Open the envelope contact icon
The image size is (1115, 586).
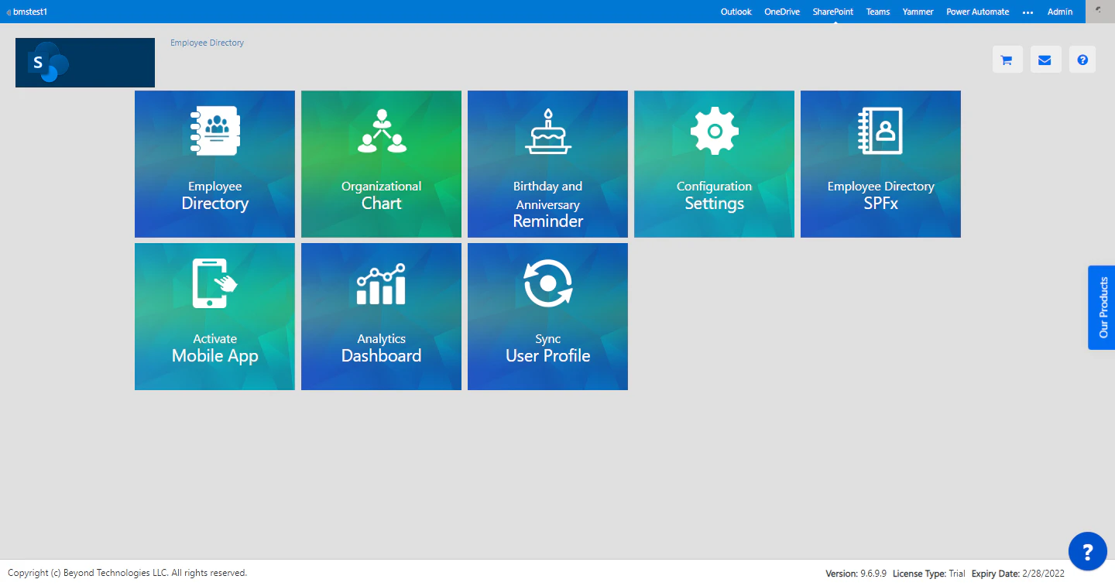click(x=1045, y=59)
